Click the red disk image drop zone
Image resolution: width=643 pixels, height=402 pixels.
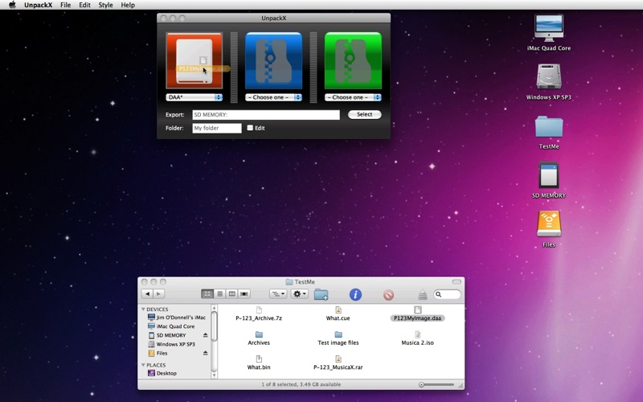tap(195, 60)
